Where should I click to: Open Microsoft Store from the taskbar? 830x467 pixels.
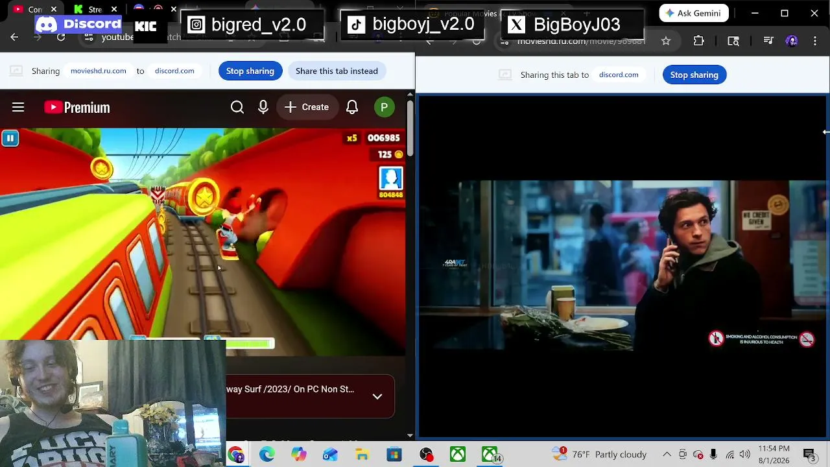[x=394, y=455]
